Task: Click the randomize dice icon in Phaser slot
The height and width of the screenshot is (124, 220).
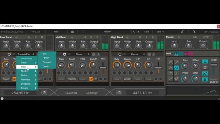Action: tap(94, 54)
